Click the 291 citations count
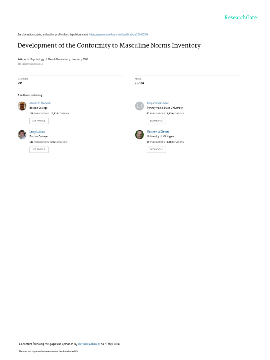This screenshot has height=360, width=270. coord(20,83)
